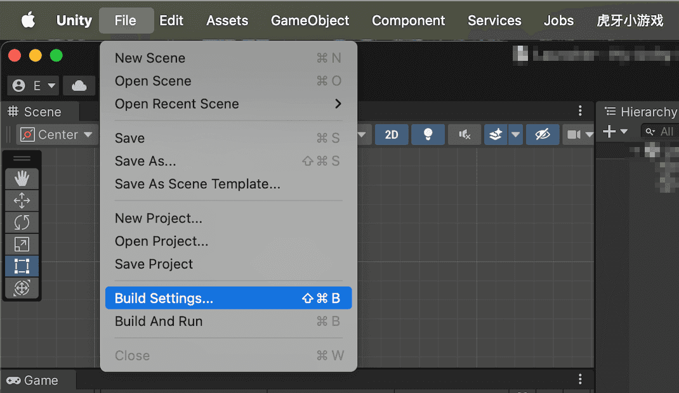
Task: Toggle scene lighting with the bulb icon
Action: point(428,134)
